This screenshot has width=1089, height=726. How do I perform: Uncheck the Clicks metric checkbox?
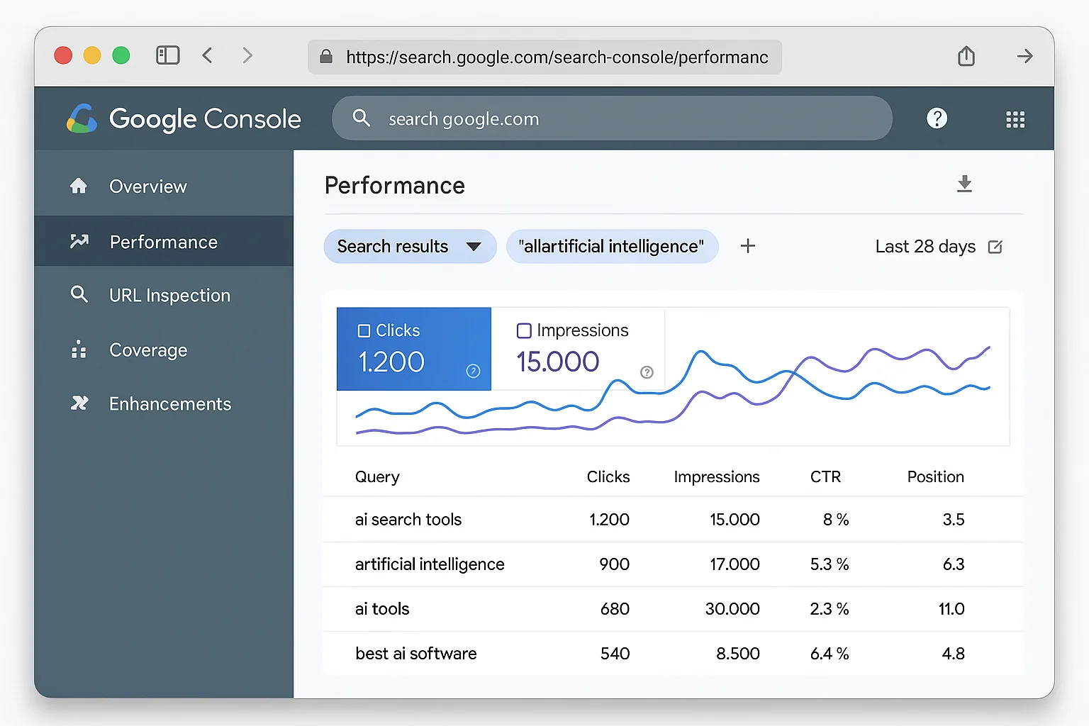[364, 330]
